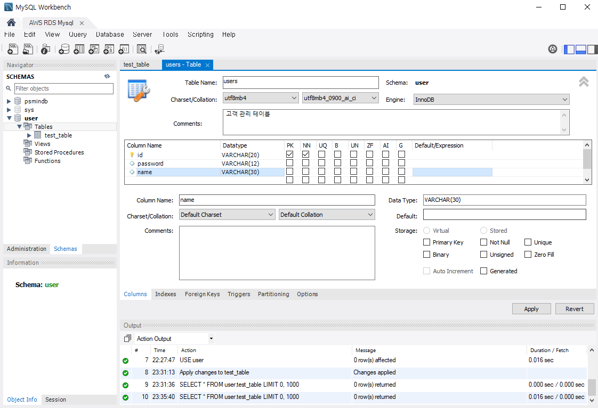The width and height of the screenshot is (598, 408).
Task: Open the Session info tab
Action: click(x=55, y=399)
